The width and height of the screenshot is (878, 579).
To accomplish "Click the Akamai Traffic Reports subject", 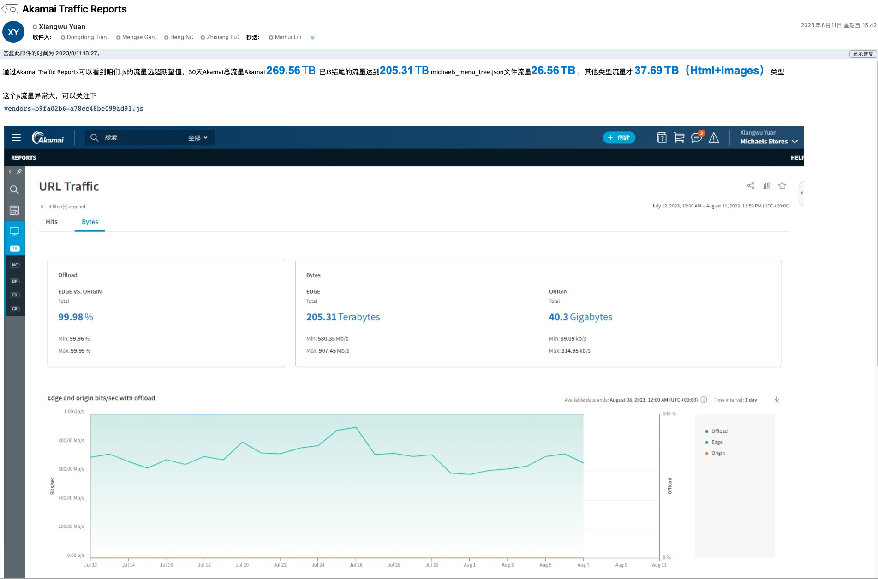I will tap(74, 9).
